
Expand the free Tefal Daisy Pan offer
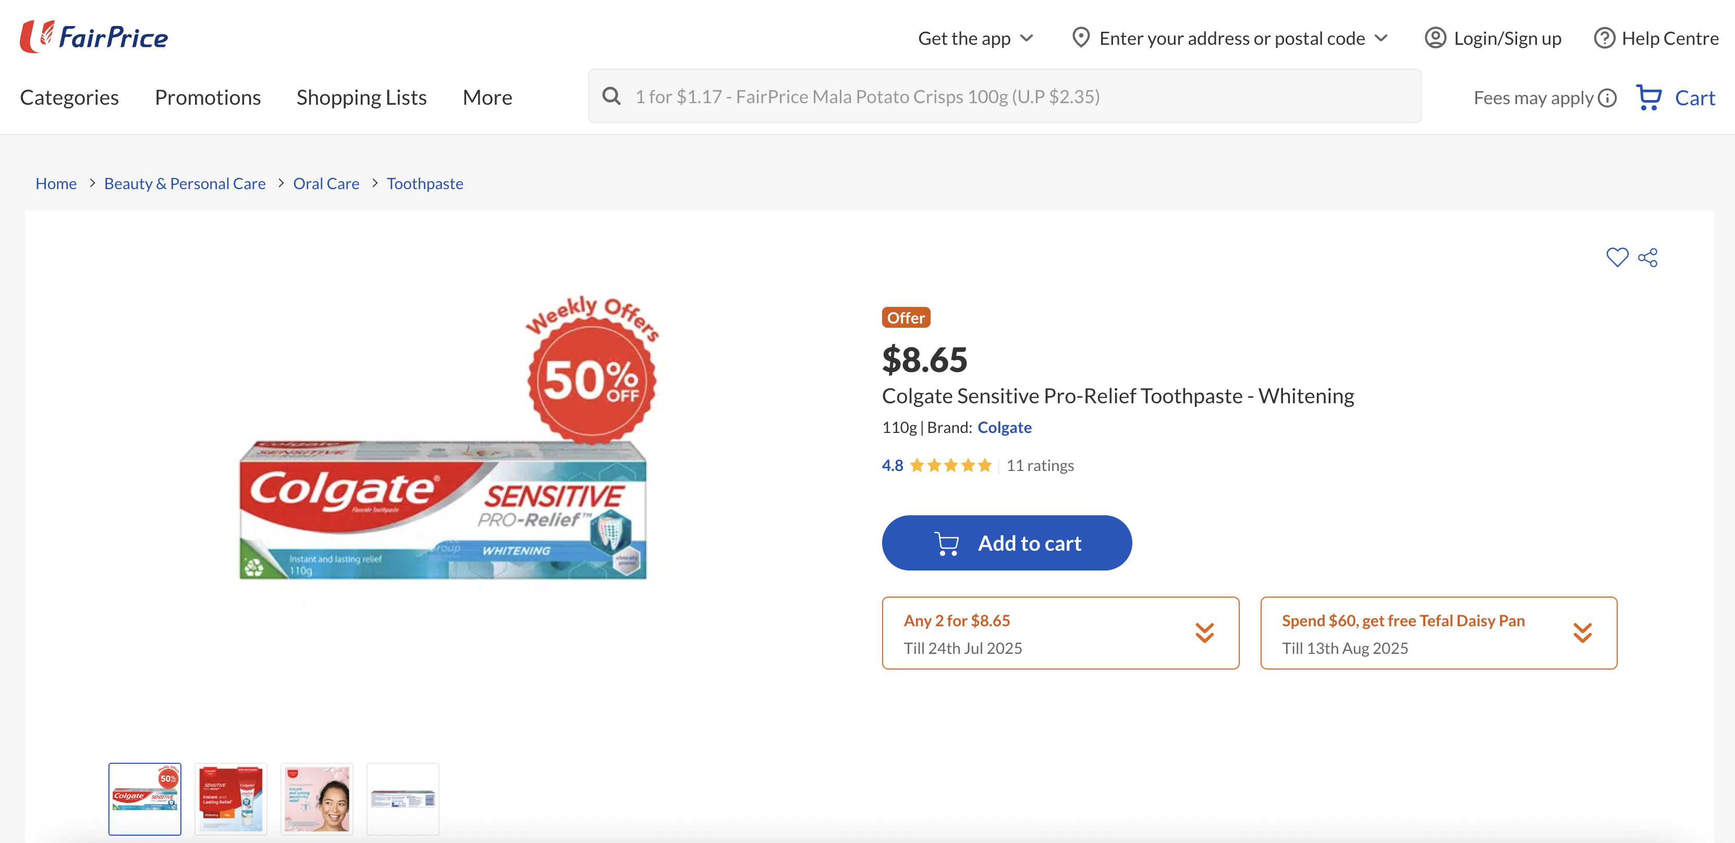1582,633
